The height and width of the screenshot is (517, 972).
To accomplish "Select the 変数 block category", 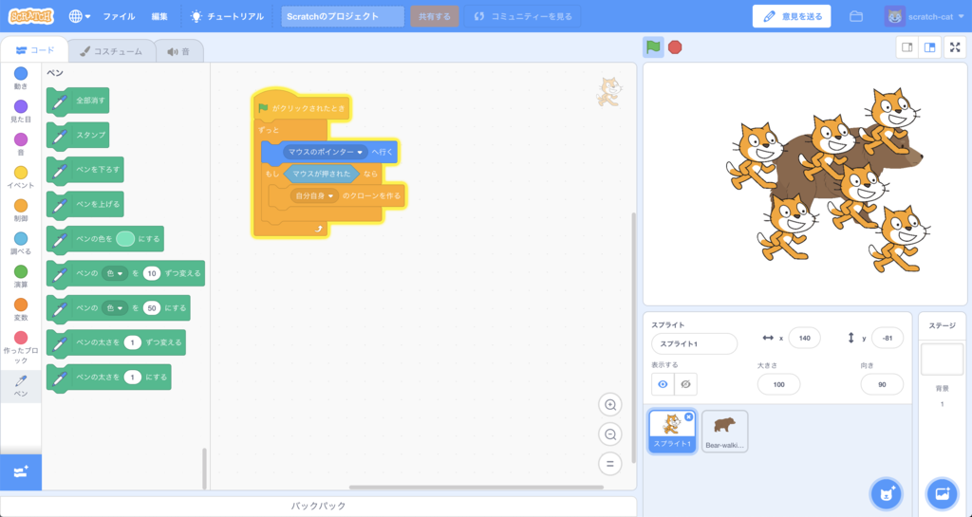I will pyautogui.click(x=21, y=309).
